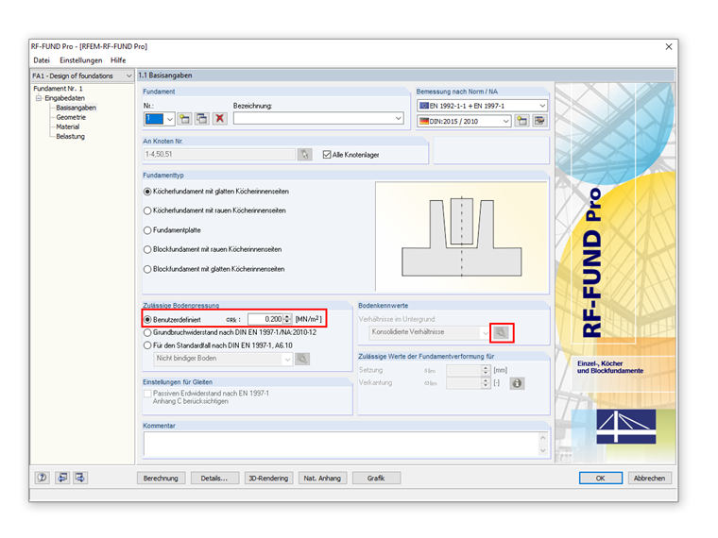Select Belastung in the tree

tap(71, 137)
